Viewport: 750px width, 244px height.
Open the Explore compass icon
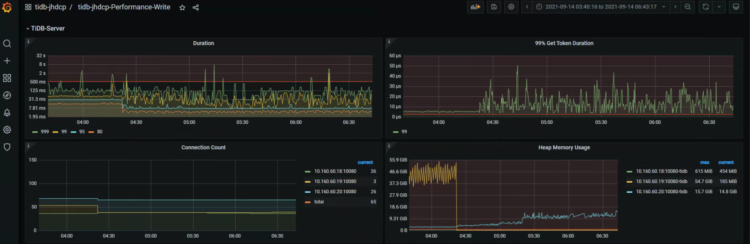point(7,96)
